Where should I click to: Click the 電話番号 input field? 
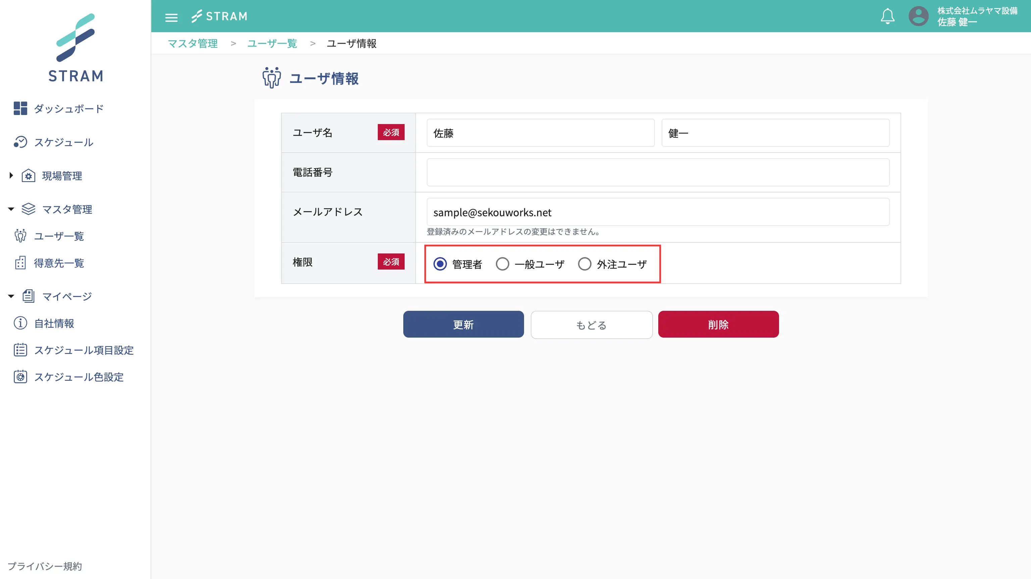(x=658, y=172)
